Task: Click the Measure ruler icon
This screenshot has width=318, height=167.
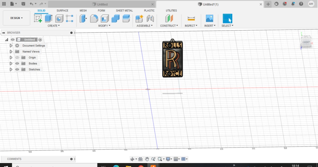Action: 191,18
